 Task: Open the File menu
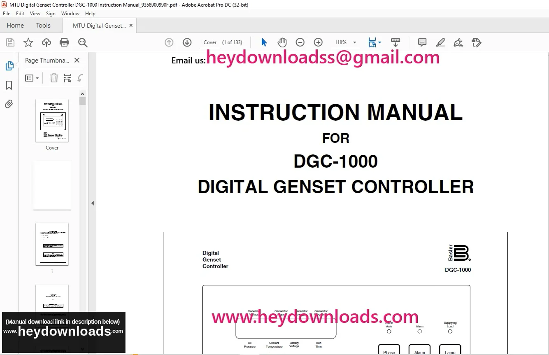7,14
